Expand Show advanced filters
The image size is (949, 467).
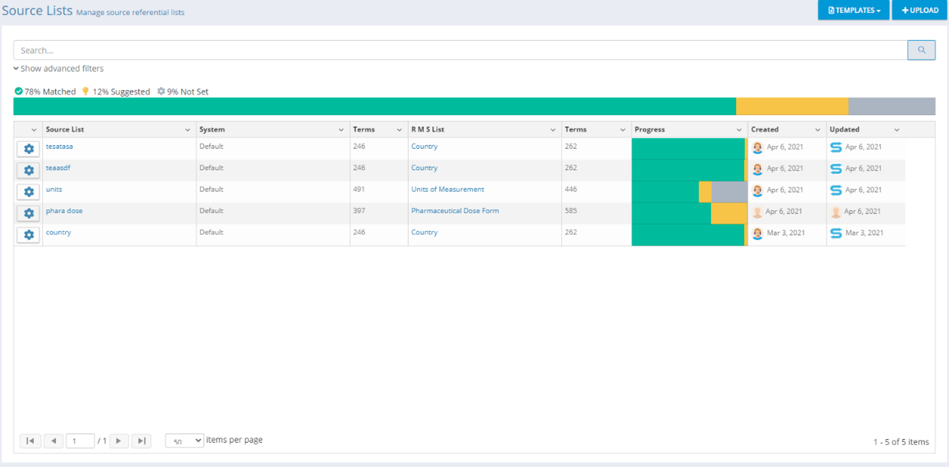pos(58,68)
